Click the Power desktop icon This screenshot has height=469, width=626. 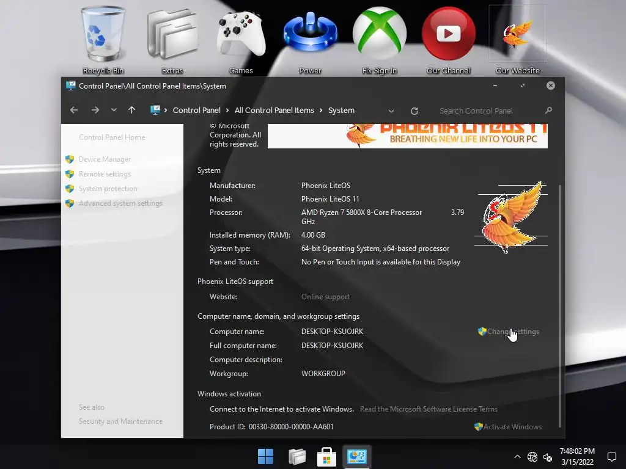(310, 40)
